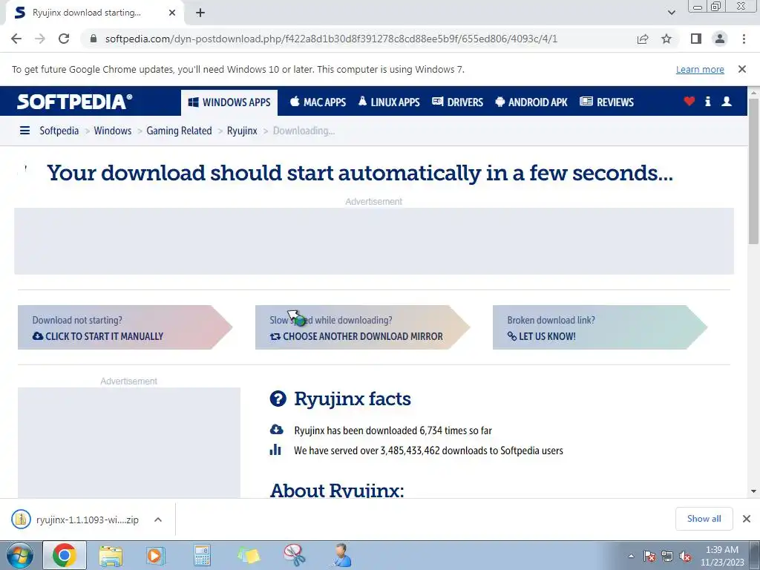Open Windows Explorer from taskbar

[x=111, y=555]
